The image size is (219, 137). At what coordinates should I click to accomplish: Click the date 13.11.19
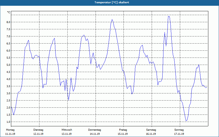click(67, 134)
